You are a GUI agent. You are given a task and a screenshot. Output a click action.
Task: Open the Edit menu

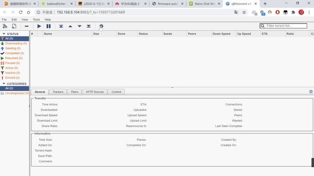point(14,20)
